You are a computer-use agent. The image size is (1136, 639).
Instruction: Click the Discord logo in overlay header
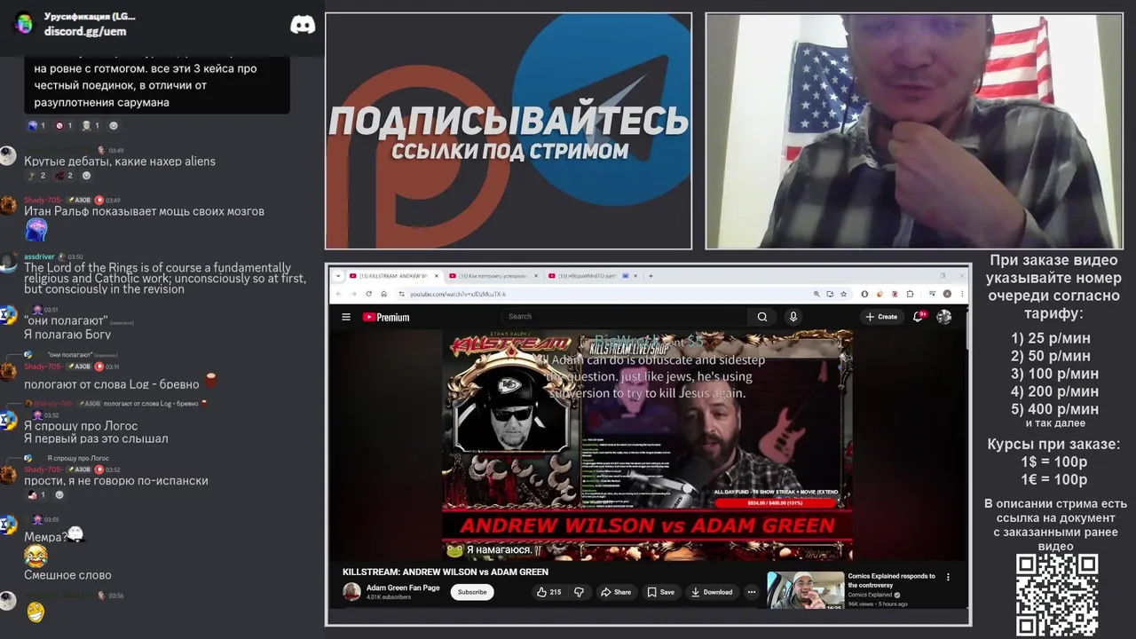tap(303, 25)
